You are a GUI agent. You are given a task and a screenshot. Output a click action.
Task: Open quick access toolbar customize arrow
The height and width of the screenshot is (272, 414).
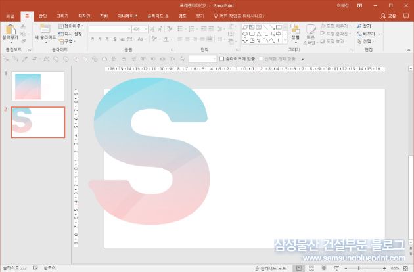302,59
